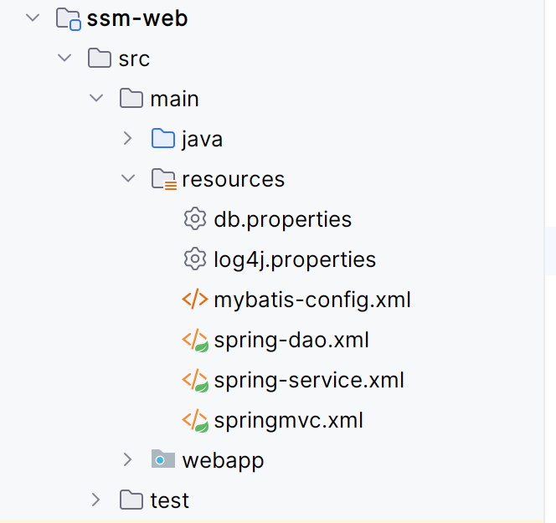The width and height of the screenshot is (556, 523).
Task: Click the resources folder icon
Action: [163, 179]
